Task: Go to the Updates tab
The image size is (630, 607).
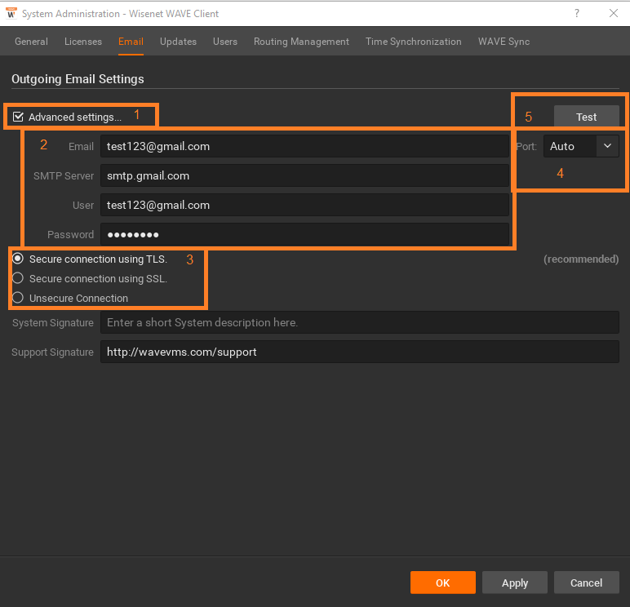Action: click(178, 42)
